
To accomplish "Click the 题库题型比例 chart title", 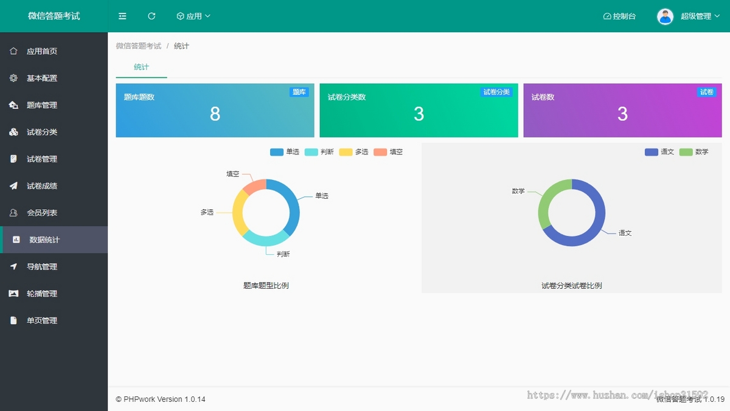I will (266, 285).
